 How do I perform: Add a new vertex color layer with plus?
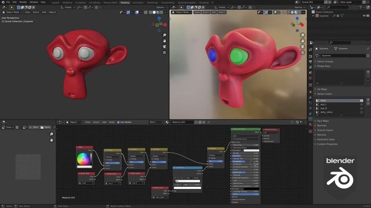click(368, 100)
